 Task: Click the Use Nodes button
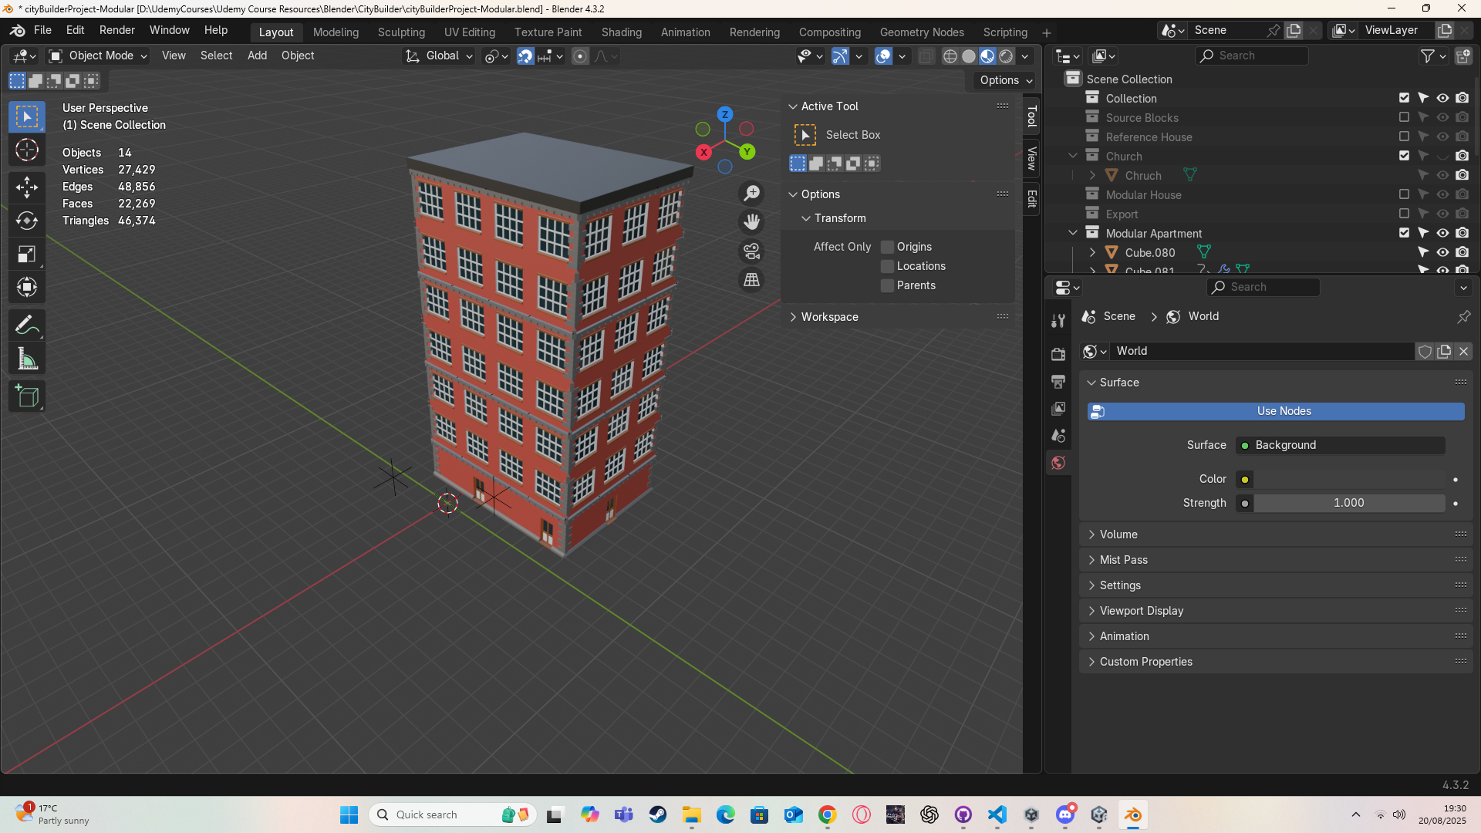pos(1276,411)
